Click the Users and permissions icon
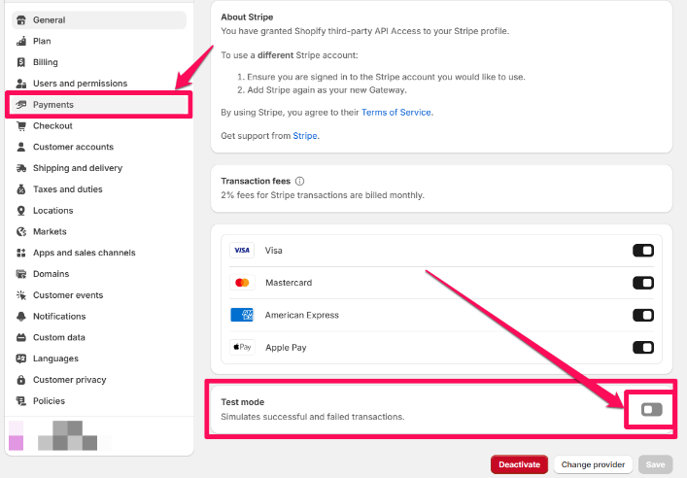687x478 pixels. click(x=21, y=84)
